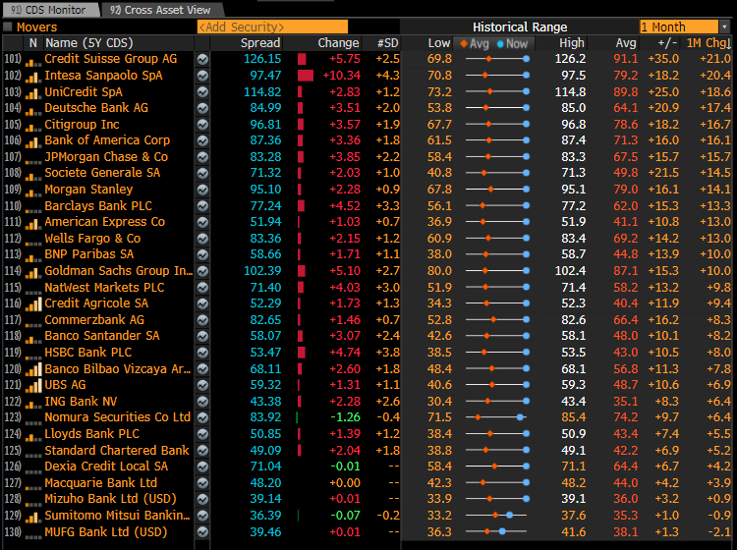Click the circular chart icon for Citigroup Inc
The image size is (737, 550).
tap(202, 125)
